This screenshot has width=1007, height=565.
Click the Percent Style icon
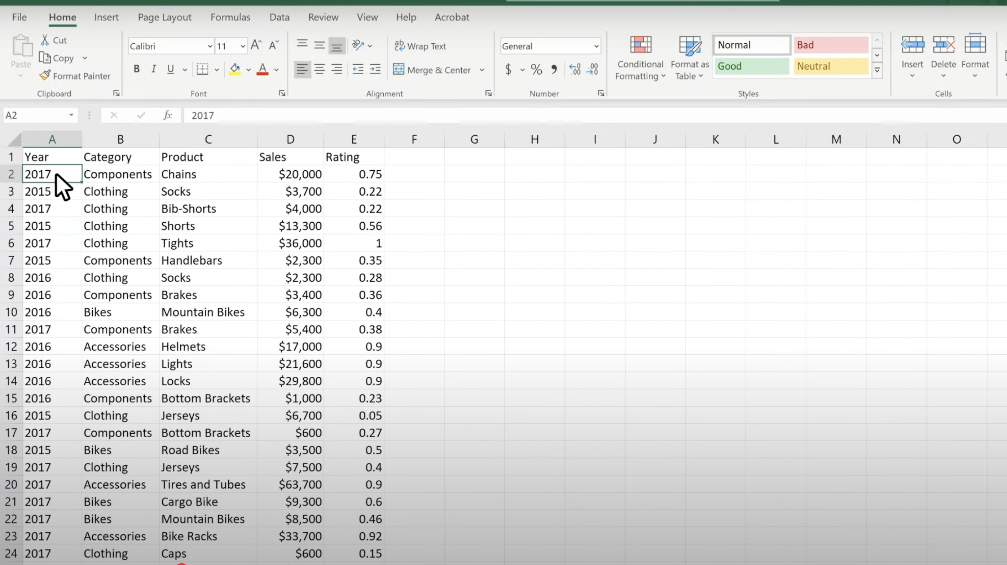click(x=536, y=70)
